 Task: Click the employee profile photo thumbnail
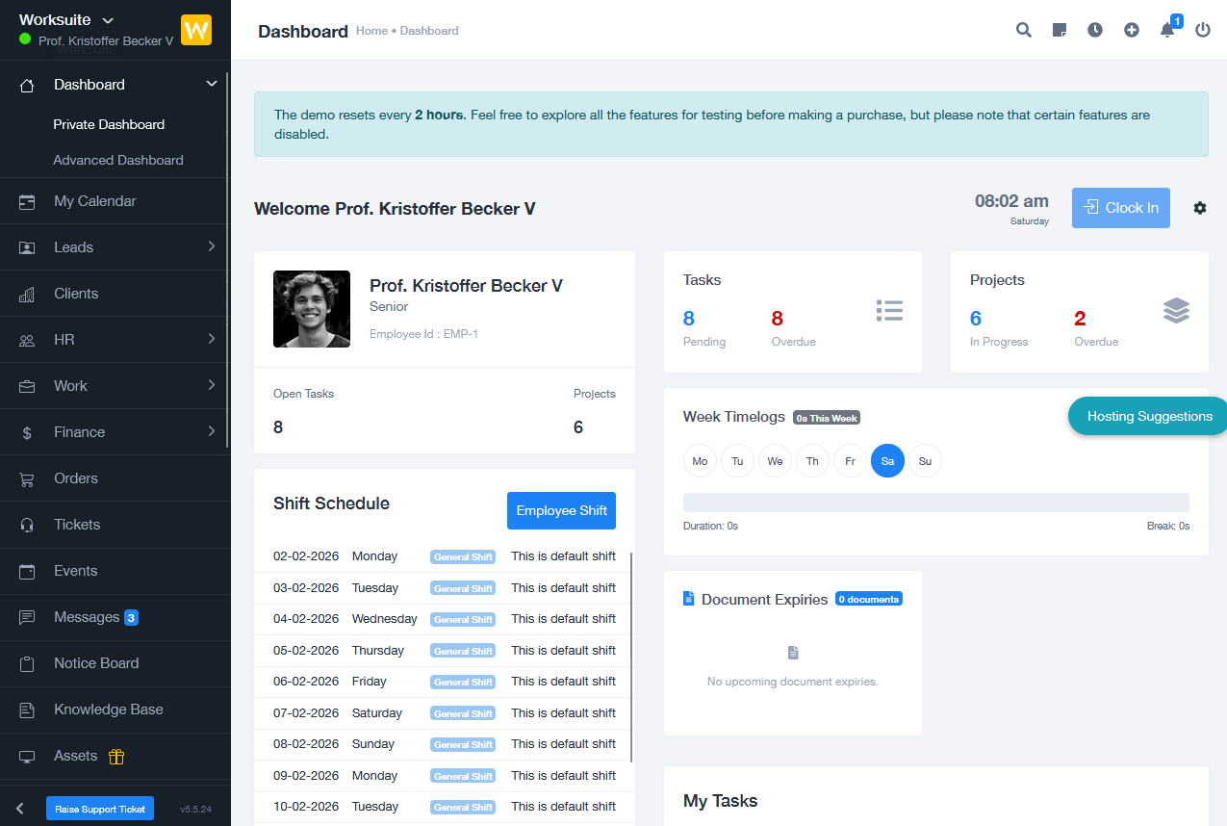312,309
